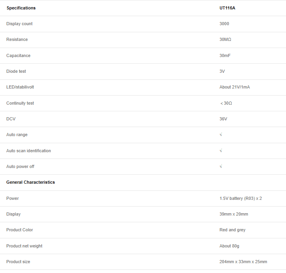Select the 30MΩ resistance value
This screenshot has width=286, height=273.
[226, 40]
